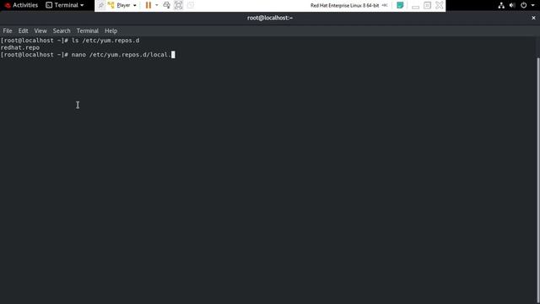
Task: Open the Search menu
Action: [x=62, y=30]
